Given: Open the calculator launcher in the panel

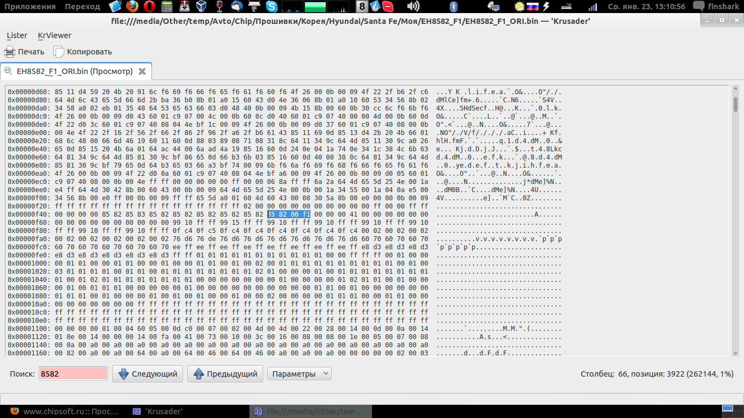Looking at the screenshot, I should [167, 7].
